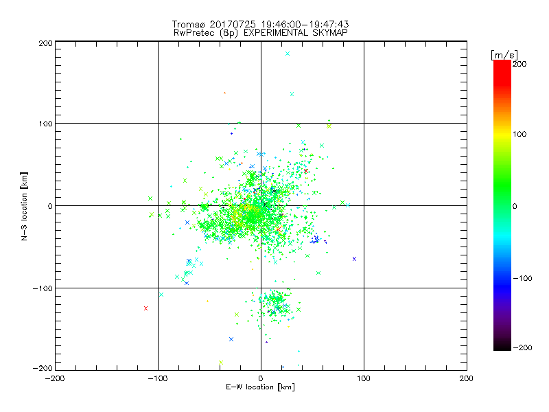Image resolution: width=549 pixels, height=412 pixels.
Task: Click the '100' label on the colorbar
Action: pyautogui.click(x=519, y=134)
